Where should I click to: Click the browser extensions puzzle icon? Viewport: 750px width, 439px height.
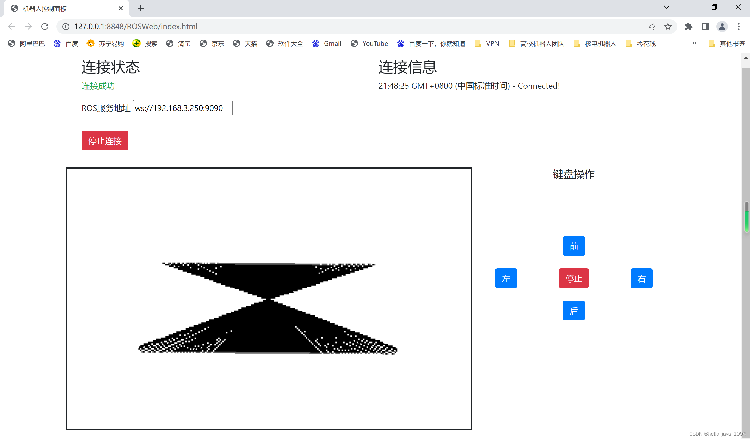[x=689, y=27]
